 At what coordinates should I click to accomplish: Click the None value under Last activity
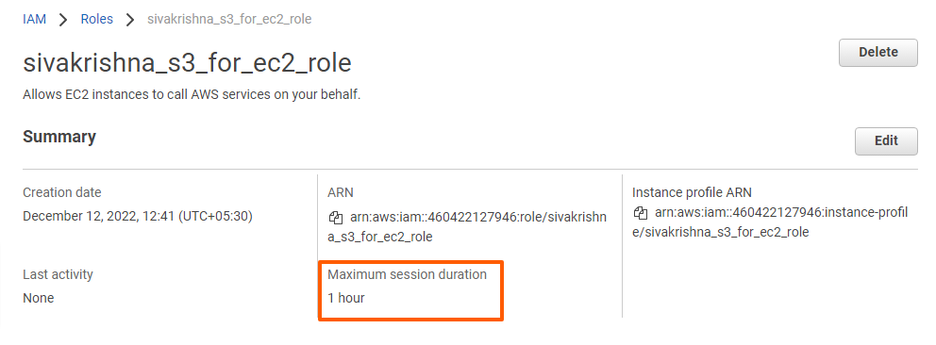click(x=38, y=298)
